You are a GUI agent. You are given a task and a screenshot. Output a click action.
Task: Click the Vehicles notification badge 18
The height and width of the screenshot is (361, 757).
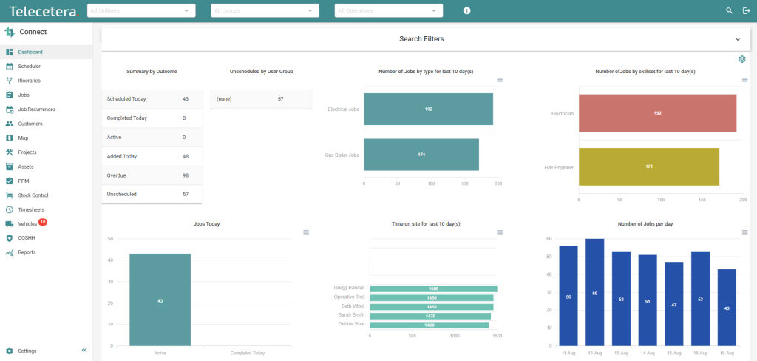tap(42, 222)
